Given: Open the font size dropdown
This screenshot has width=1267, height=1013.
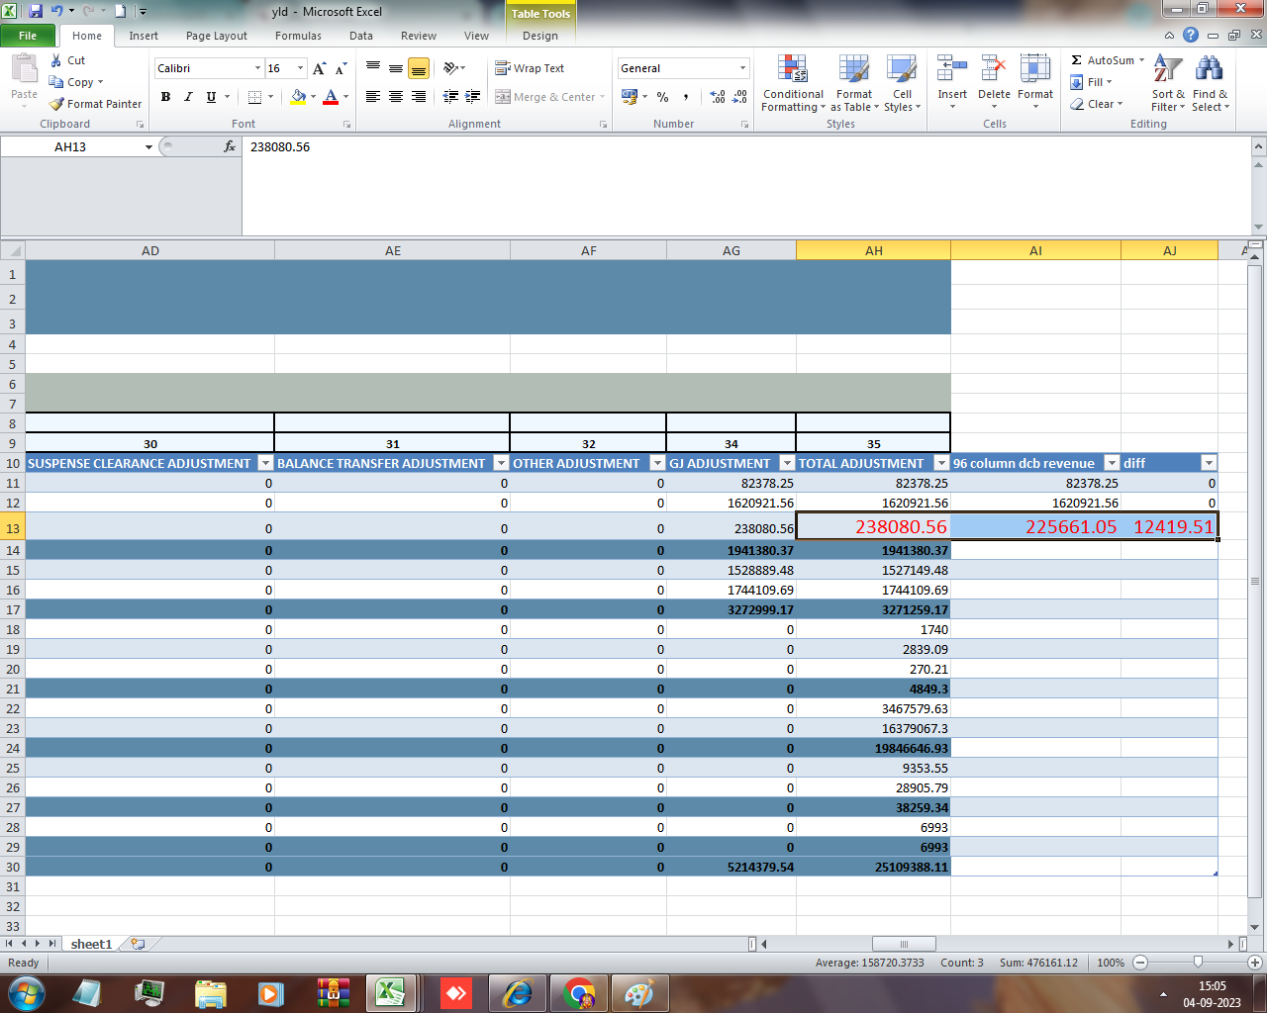Looking at the screenshot, I should [301, 68].
